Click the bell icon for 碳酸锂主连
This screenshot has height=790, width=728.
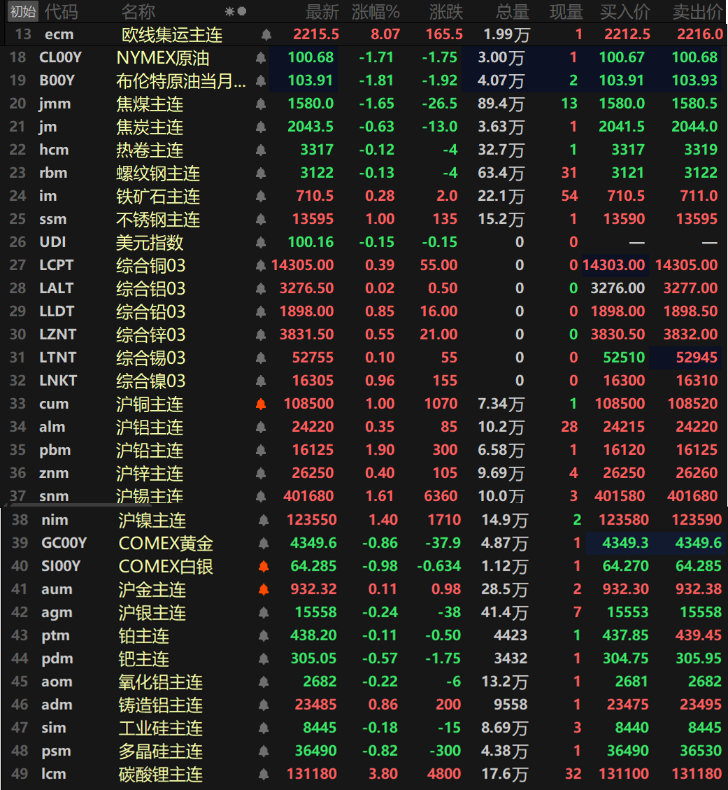[264, 774]
